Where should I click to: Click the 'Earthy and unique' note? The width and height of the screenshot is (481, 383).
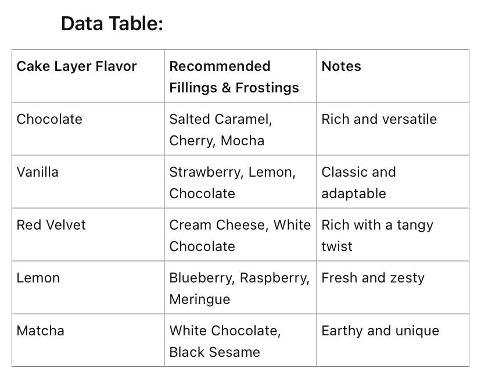pyautogui.click(x=380, y=331)
